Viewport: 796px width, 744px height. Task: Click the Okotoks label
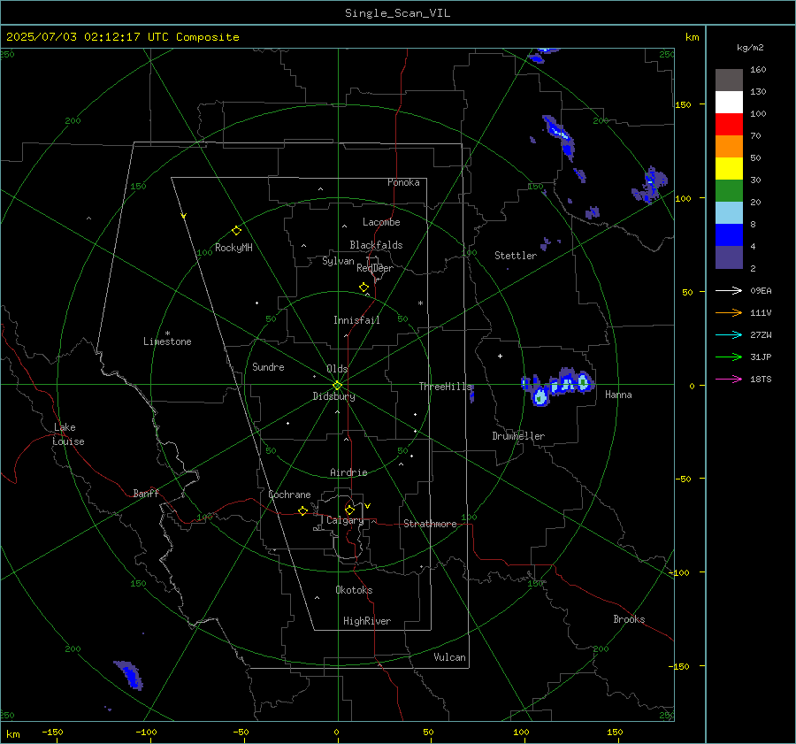(x=354, y=590)
